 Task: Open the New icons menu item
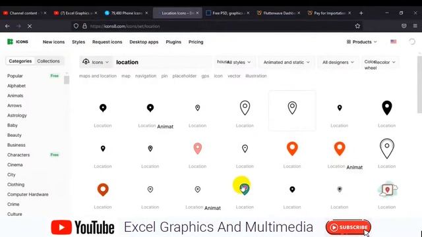(53, 42)
